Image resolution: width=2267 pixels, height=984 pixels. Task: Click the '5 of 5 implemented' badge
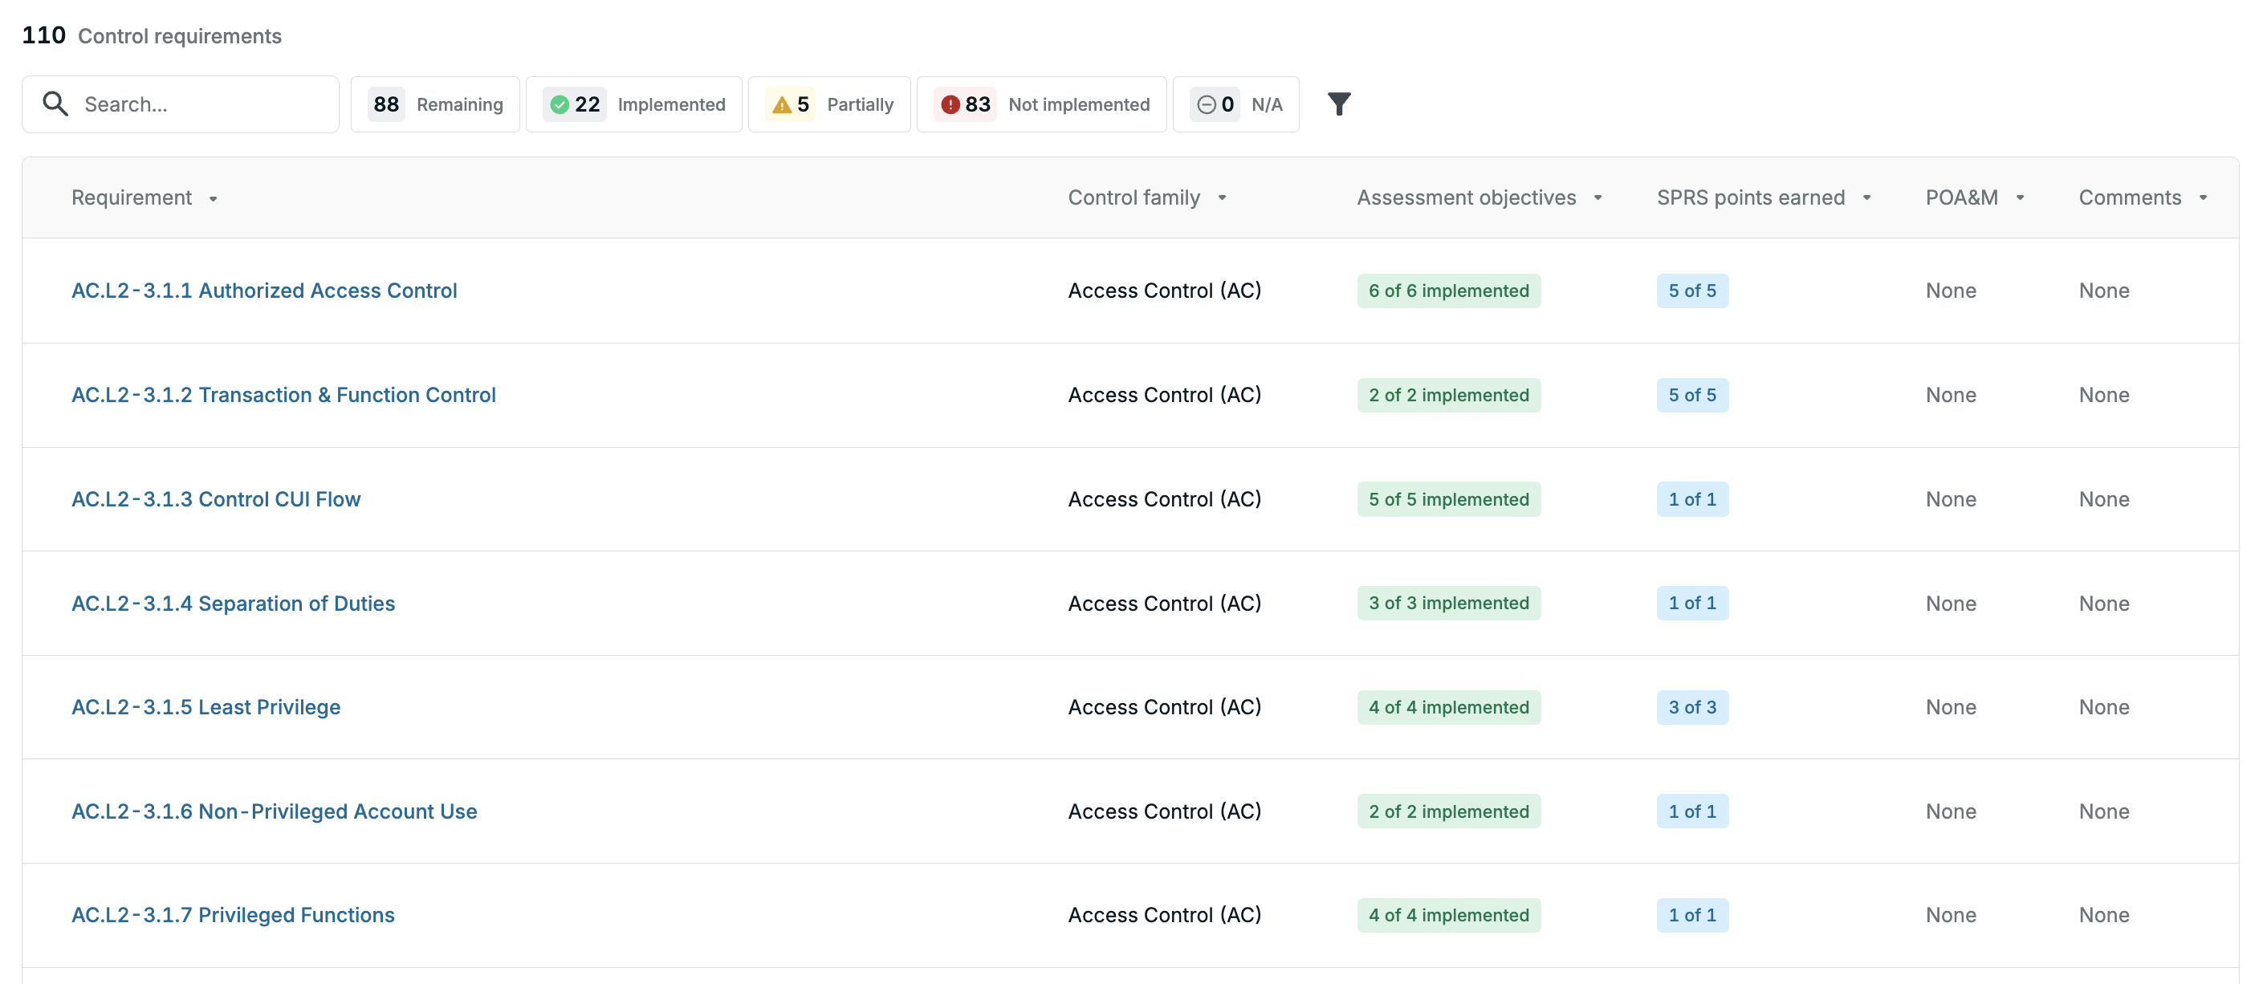[1448, 499]
